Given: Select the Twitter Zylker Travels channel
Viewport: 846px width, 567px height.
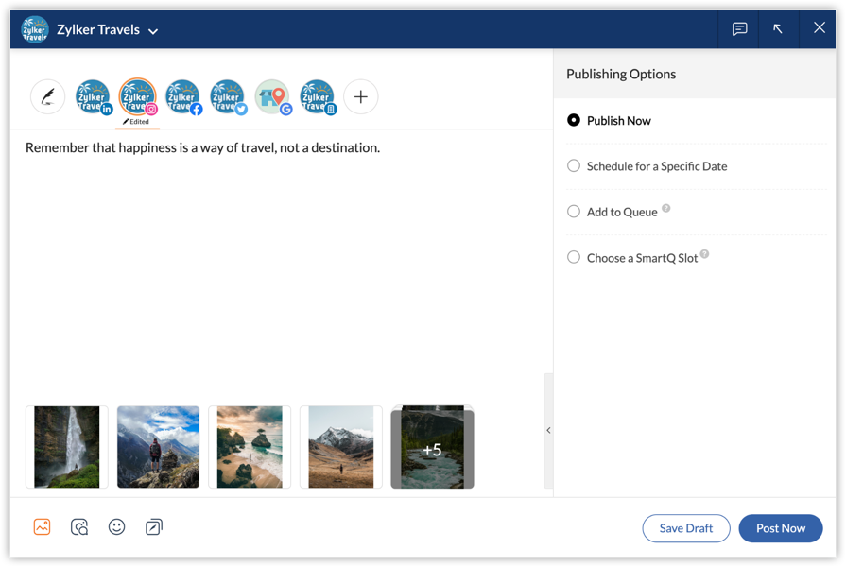Looking at the screenshot, I should 228,97.
